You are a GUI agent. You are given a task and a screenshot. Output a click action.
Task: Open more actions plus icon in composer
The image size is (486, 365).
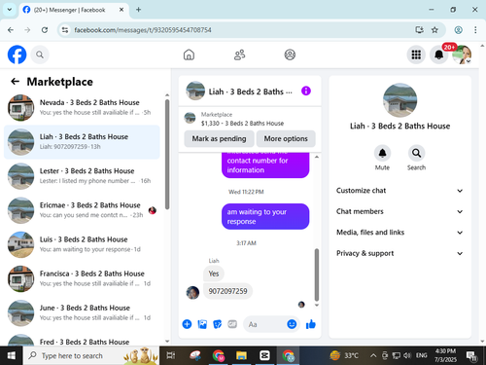tap(187, 324)
